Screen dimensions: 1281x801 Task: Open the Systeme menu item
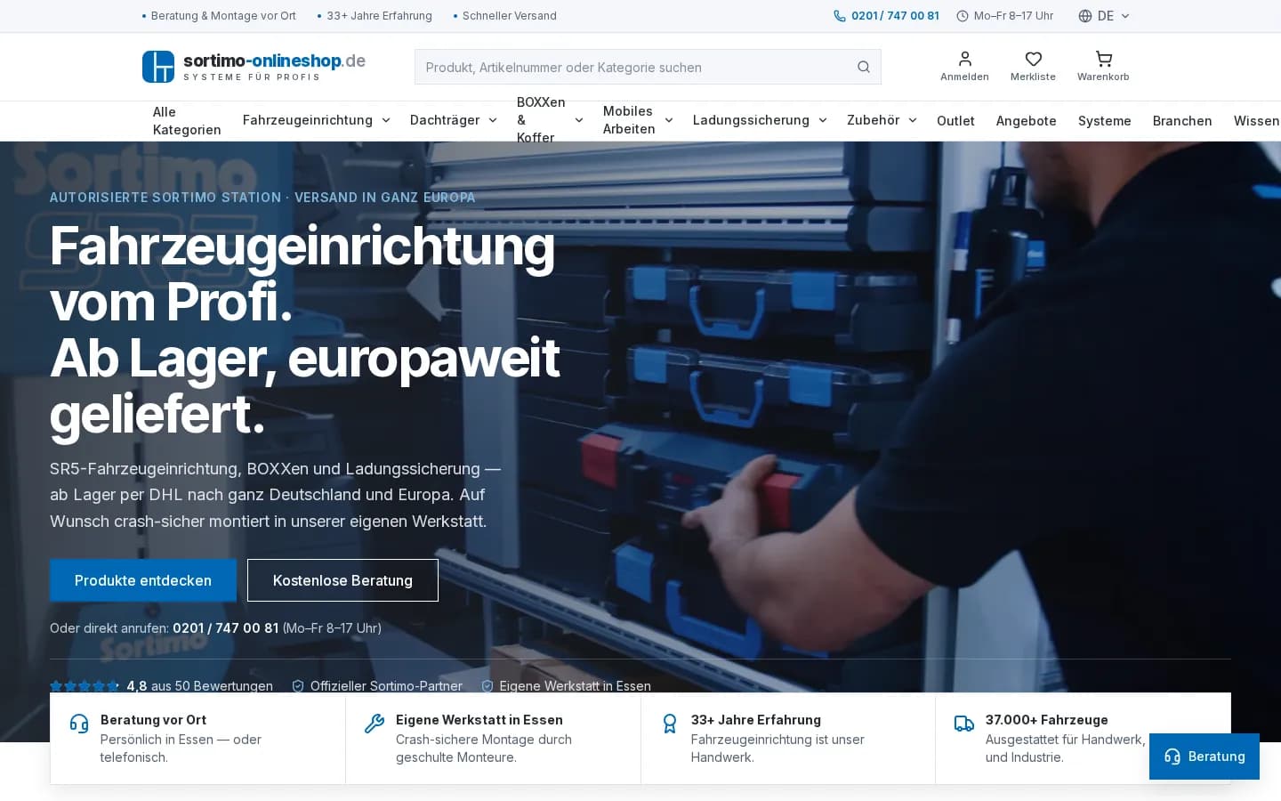click(x=1105, y=121)
